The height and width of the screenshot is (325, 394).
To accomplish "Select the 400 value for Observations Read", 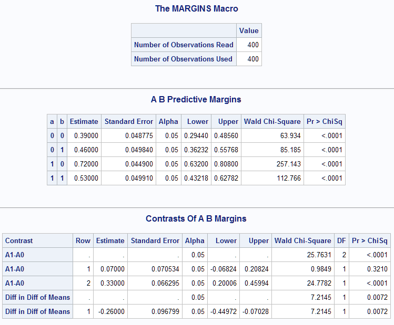I will (253, 45).
